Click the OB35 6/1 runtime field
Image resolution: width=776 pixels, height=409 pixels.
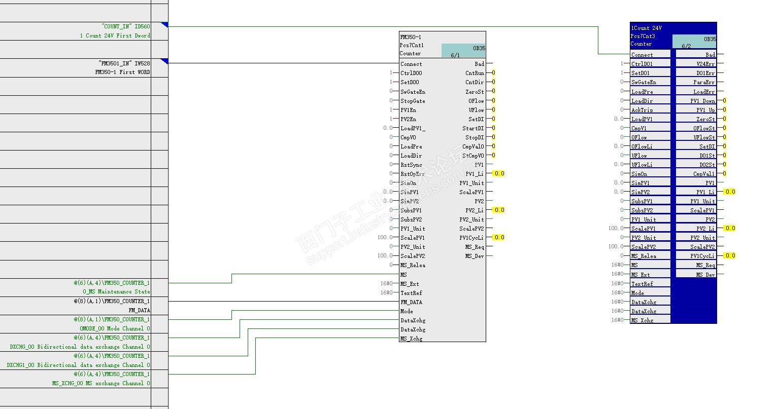pyautogui.click(x=463, y=51)
